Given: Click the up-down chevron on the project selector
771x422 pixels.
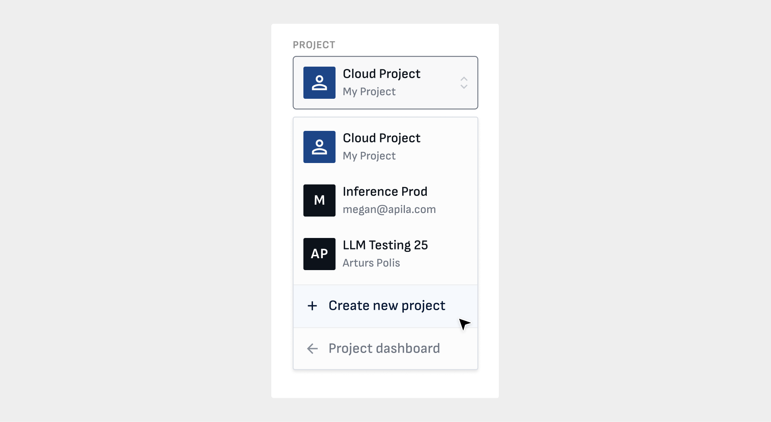Looking at the screenshot, I should point(464,82).
